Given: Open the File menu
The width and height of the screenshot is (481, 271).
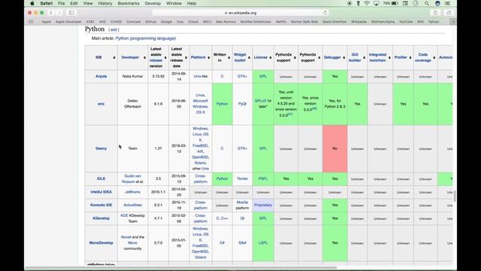Looking at the screenshot, I should click(x=62, y=3).
